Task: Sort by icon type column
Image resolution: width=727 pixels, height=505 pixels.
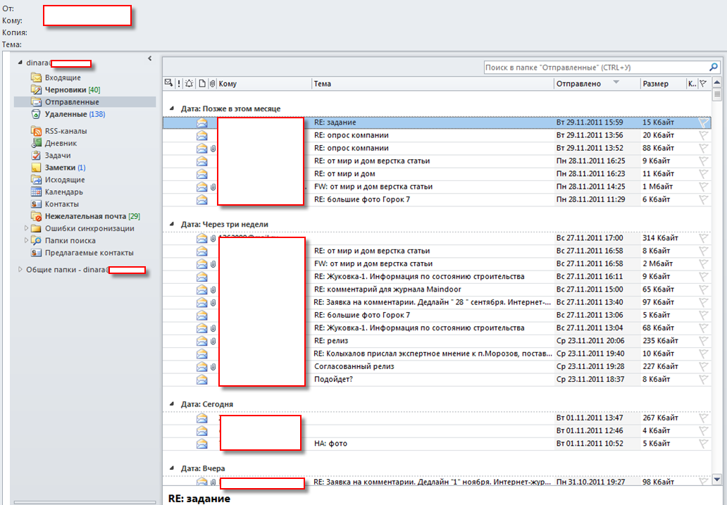Action: [x=202, y=84]
